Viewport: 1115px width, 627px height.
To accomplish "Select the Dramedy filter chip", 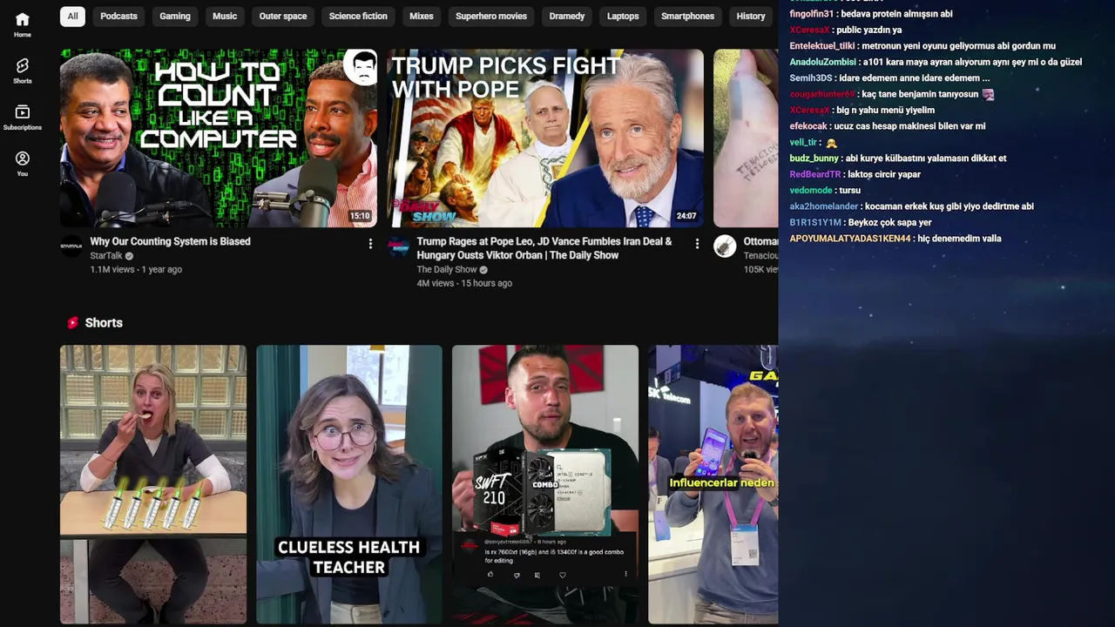I will click(x=567, y=16).
